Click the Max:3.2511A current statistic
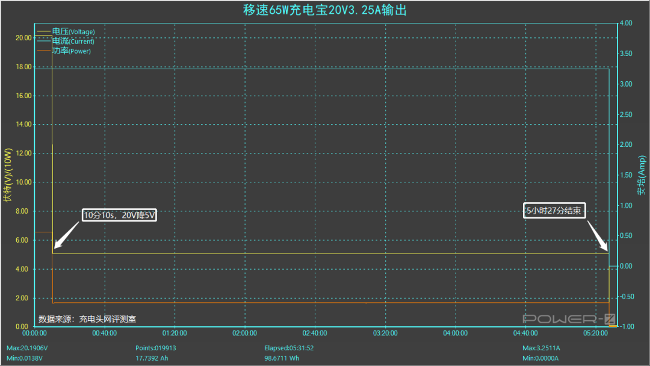 [x=542, y=348]
